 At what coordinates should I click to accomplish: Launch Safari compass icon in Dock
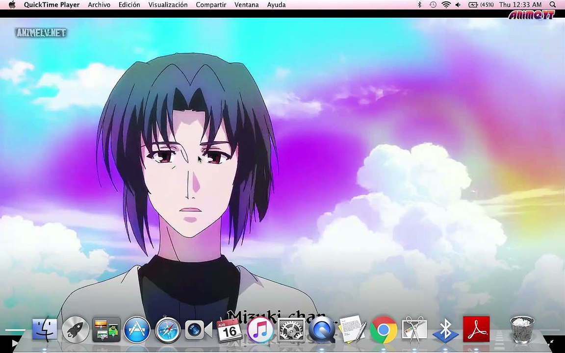tap(168, 329)
